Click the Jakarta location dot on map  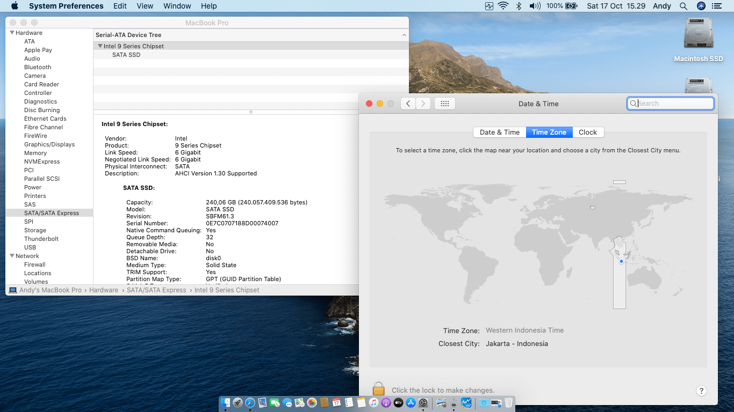click(x=621, y=261)
